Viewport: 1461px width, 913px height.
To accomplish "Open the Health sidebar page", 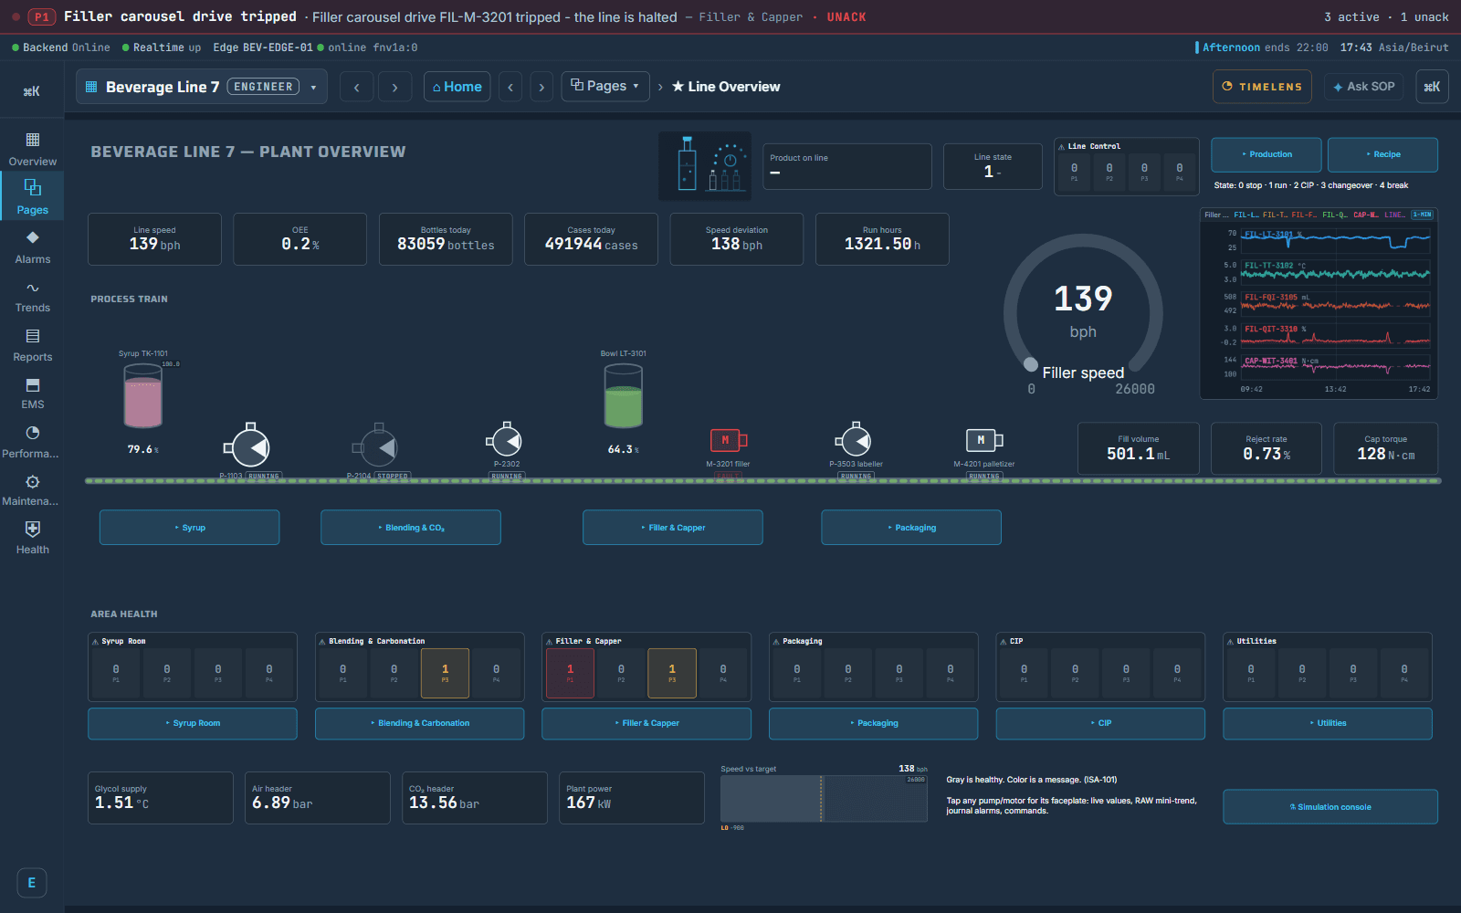I will 32,538.
